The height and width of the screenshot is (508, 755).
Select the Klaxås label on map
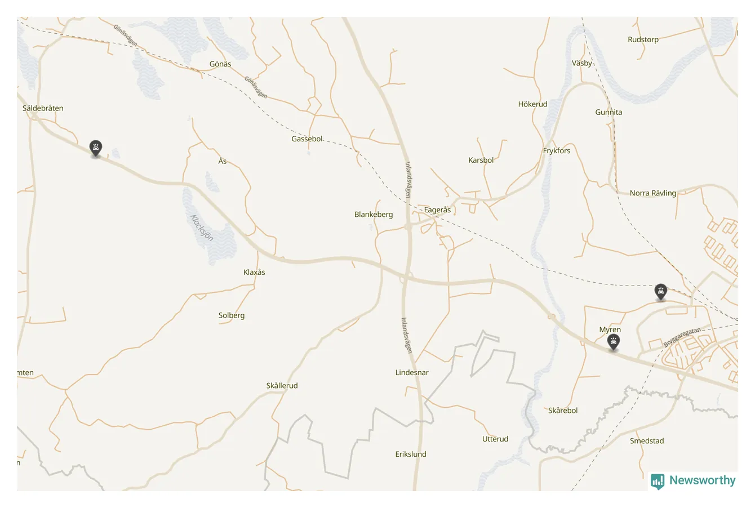(x=254, y=273)
